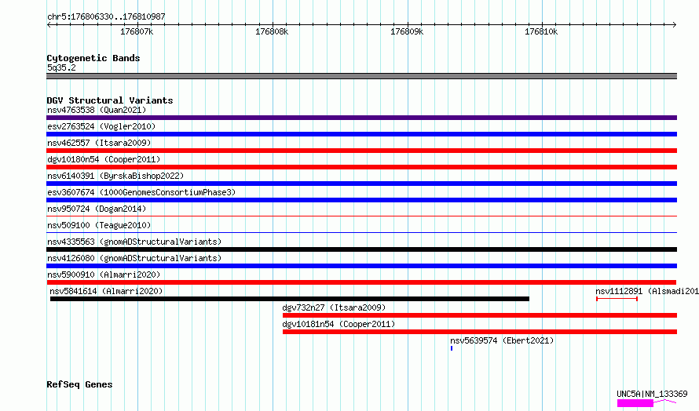The width and height of the screenshot is (699, 411).
Task: Click the nsv950724 (Dogan2014) label
Action: tap(97, 209)
